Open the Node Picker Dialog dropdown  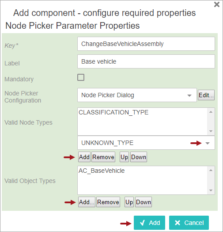pyautogui.click(x=137, y=95)
